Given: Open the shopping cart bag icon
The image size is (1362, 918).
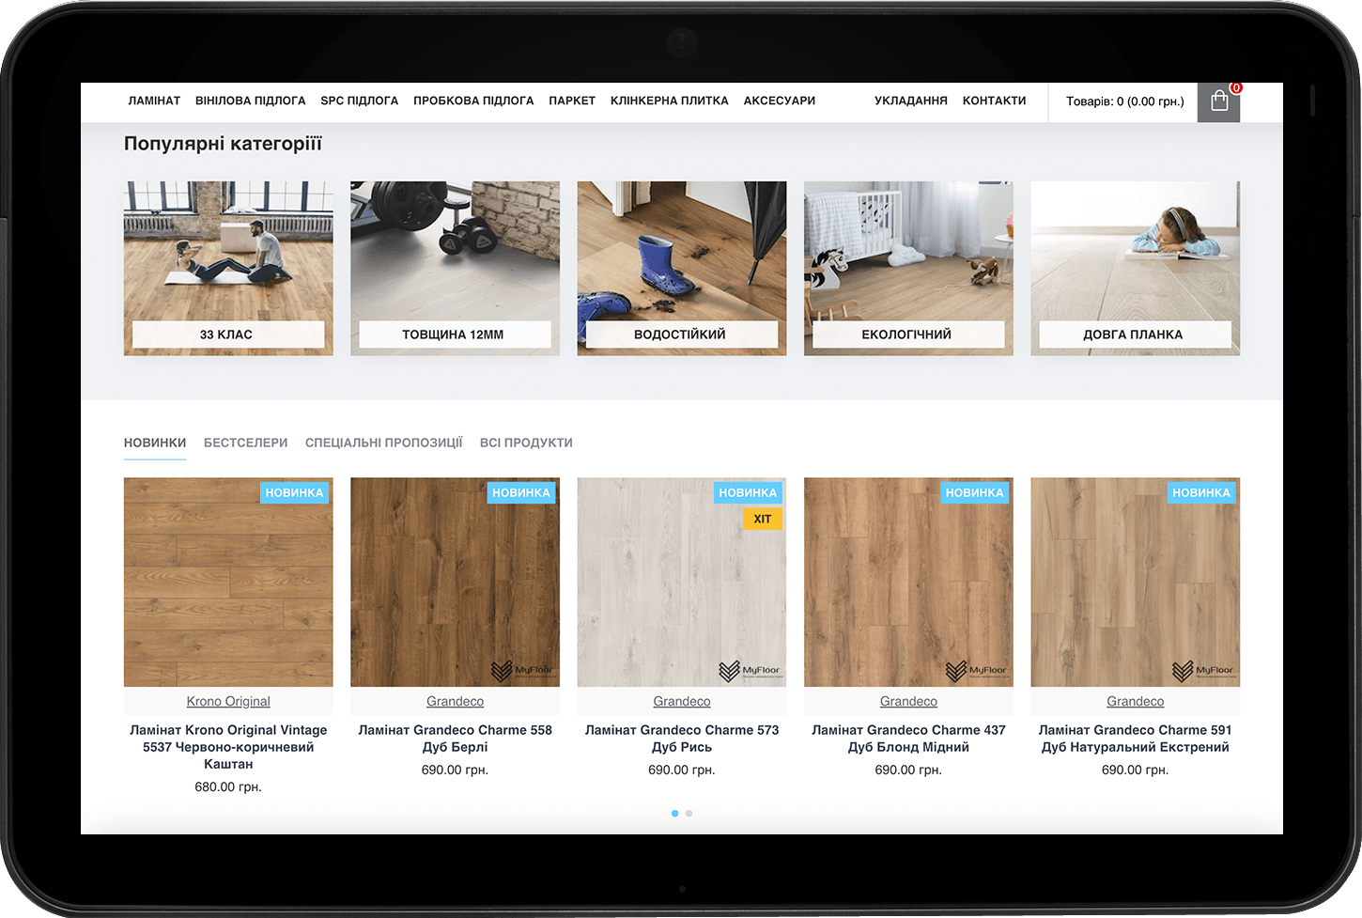Looking at the screenshot, I should (1218, 101).
